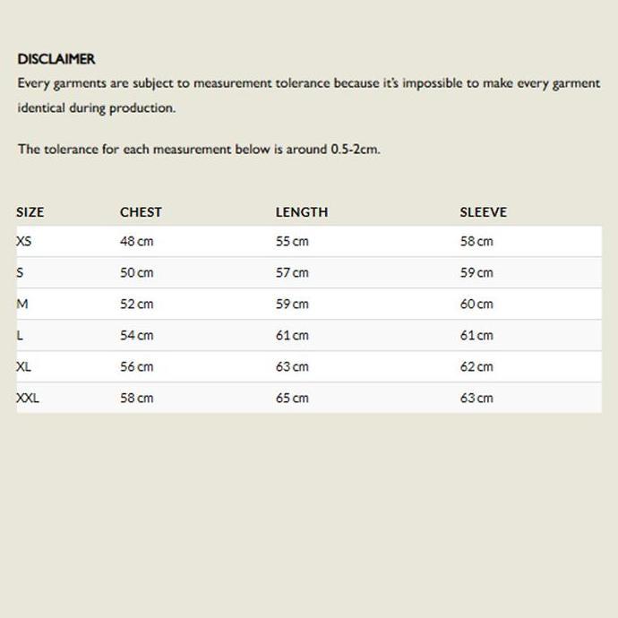
Task: Select the 62 cm sleeve value
Action: tap(476, 366)
